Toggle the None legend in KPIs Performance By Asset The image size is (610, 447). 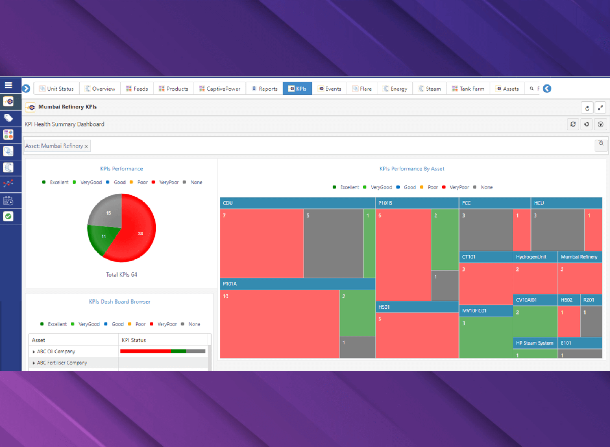pyautogui.click(x=483, y=187)
